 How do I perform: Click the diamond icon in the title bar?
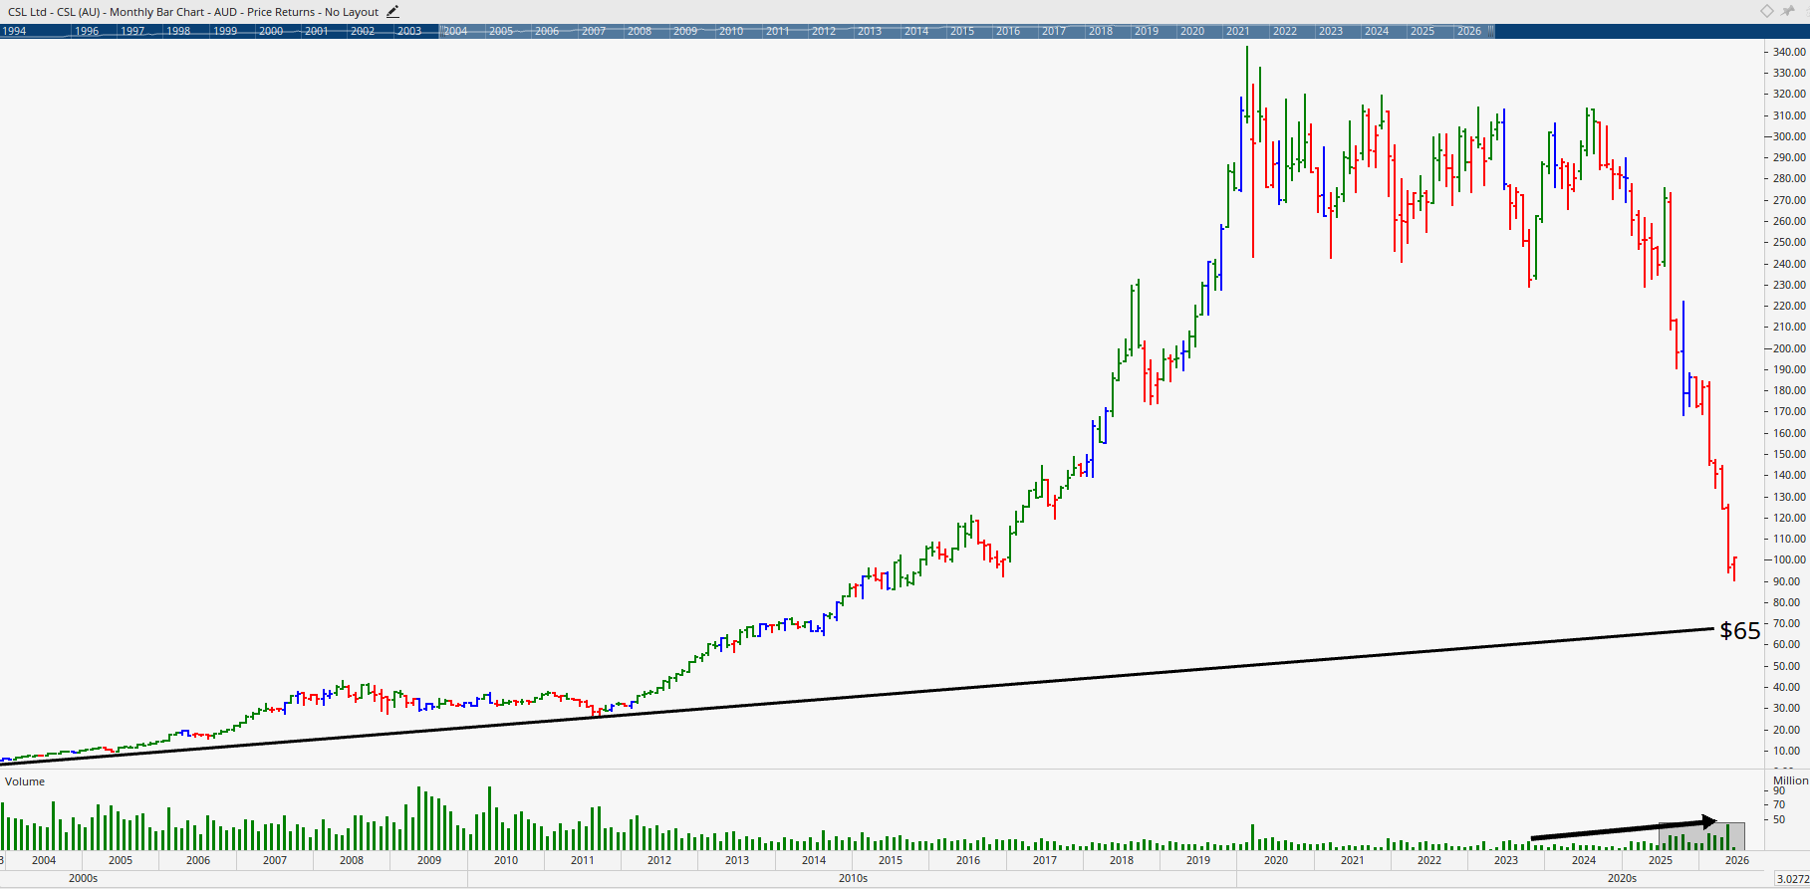pyautogui.click(x=1766, y=11)
